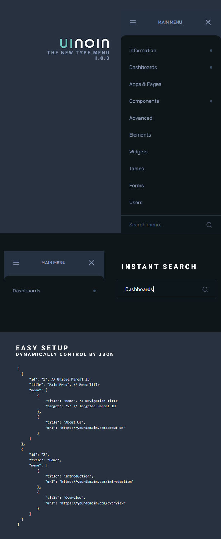221x539 pixels.
Task: Click magnifier icon beside Search menu field
Action: click(209, 225)
